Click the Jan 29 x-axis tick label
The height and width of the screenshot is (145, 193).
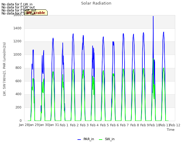[x=34, y=125]
